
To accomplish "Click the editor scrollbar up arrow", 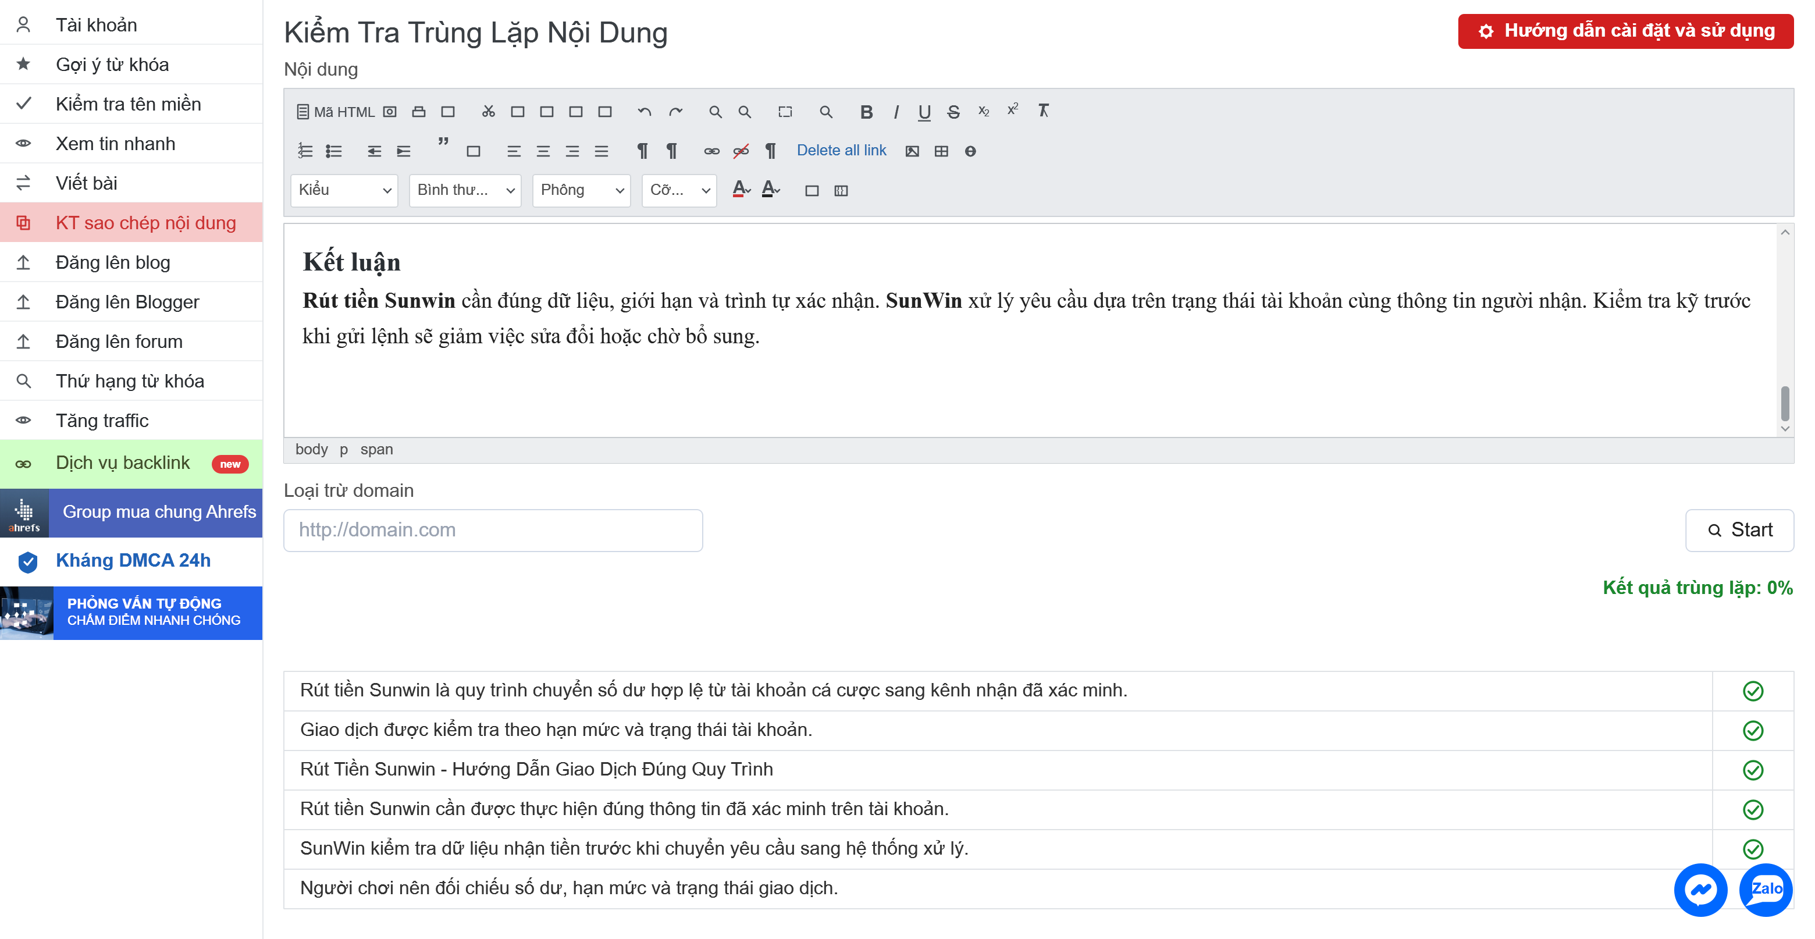I will 1784,233.
